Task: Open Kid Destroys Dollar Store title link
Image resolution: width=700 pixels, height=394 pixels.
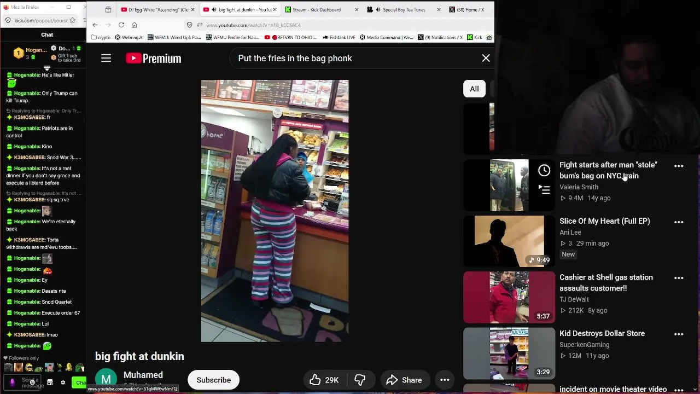Action: coord(602,333)
